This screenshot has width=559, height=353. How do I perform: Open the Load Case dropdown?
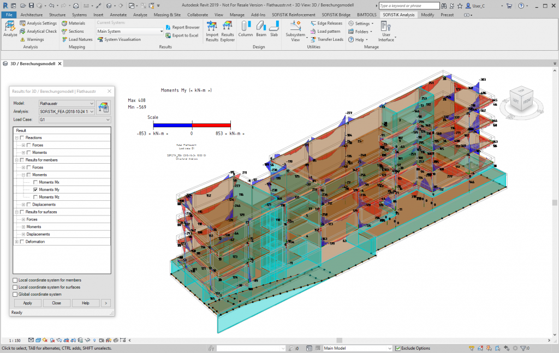click(x=106, y=119)
